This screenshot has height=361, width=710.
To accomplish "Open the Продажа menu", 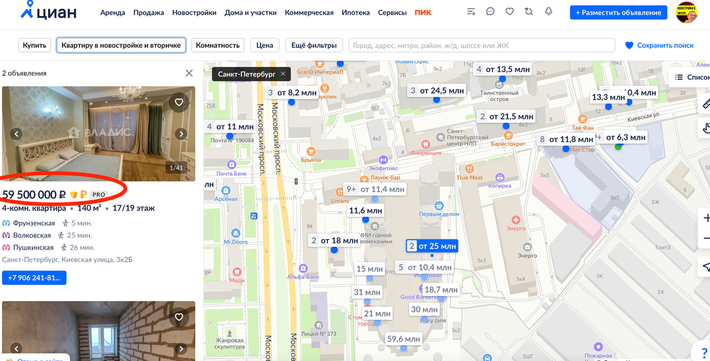I will pos(149,12).
